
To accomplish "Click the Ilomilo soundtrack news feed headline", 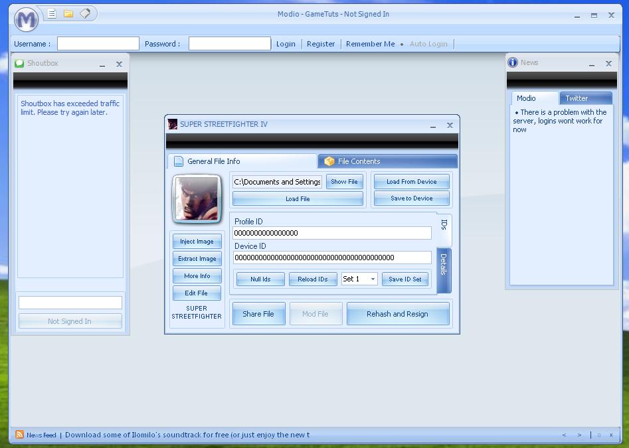I will (x=187, y=435).
